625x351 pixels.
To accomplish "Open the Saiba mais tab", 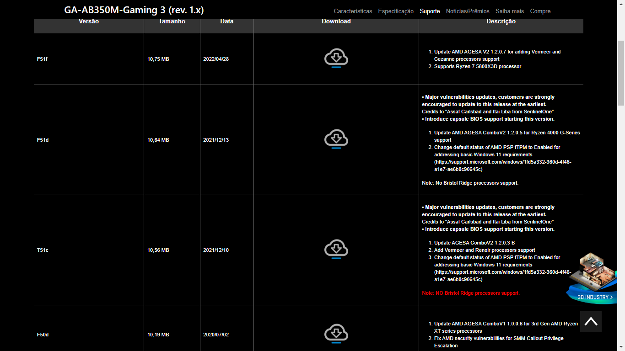I will [510, 11].
